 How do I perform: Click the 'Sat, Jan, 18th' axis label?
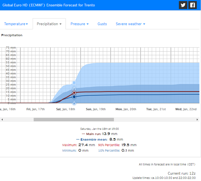66,109
